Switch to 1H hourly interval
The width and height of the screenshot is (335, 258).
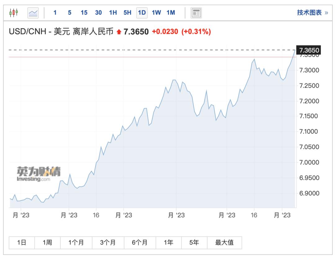[113, 13]
